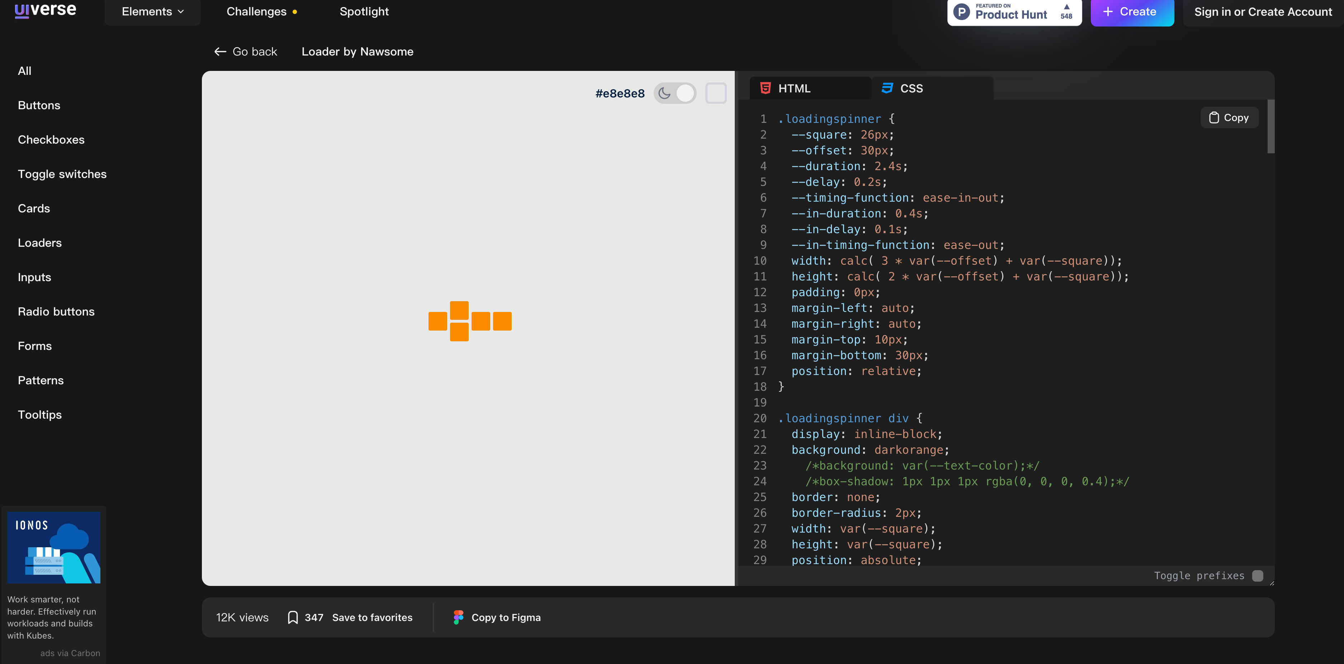The height and width of the screenshot is (664, 1344).
Task: Click the #e8e8e8 color value
Action: pyautogui.click(x=620, y=93)
